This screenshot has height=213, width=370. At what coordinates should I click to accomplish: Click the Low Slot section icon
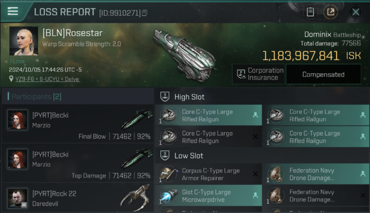[x=165, y=156]
